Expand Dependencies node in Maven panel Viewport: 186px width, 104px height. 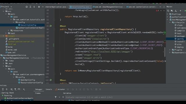[x=170, y=53]
